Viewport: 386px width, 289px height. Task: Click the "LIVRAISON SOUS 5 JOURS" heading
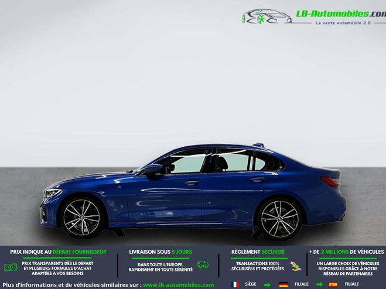(x=160, y=252)
